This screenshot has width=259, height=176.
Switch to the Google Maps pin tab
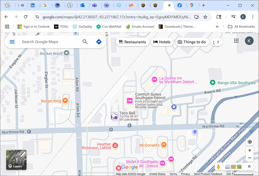click(x=192, y=5)
